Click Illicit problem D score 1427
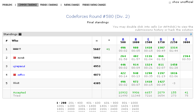The width and height of the screenshot is (196, 112). coord(161,82)
